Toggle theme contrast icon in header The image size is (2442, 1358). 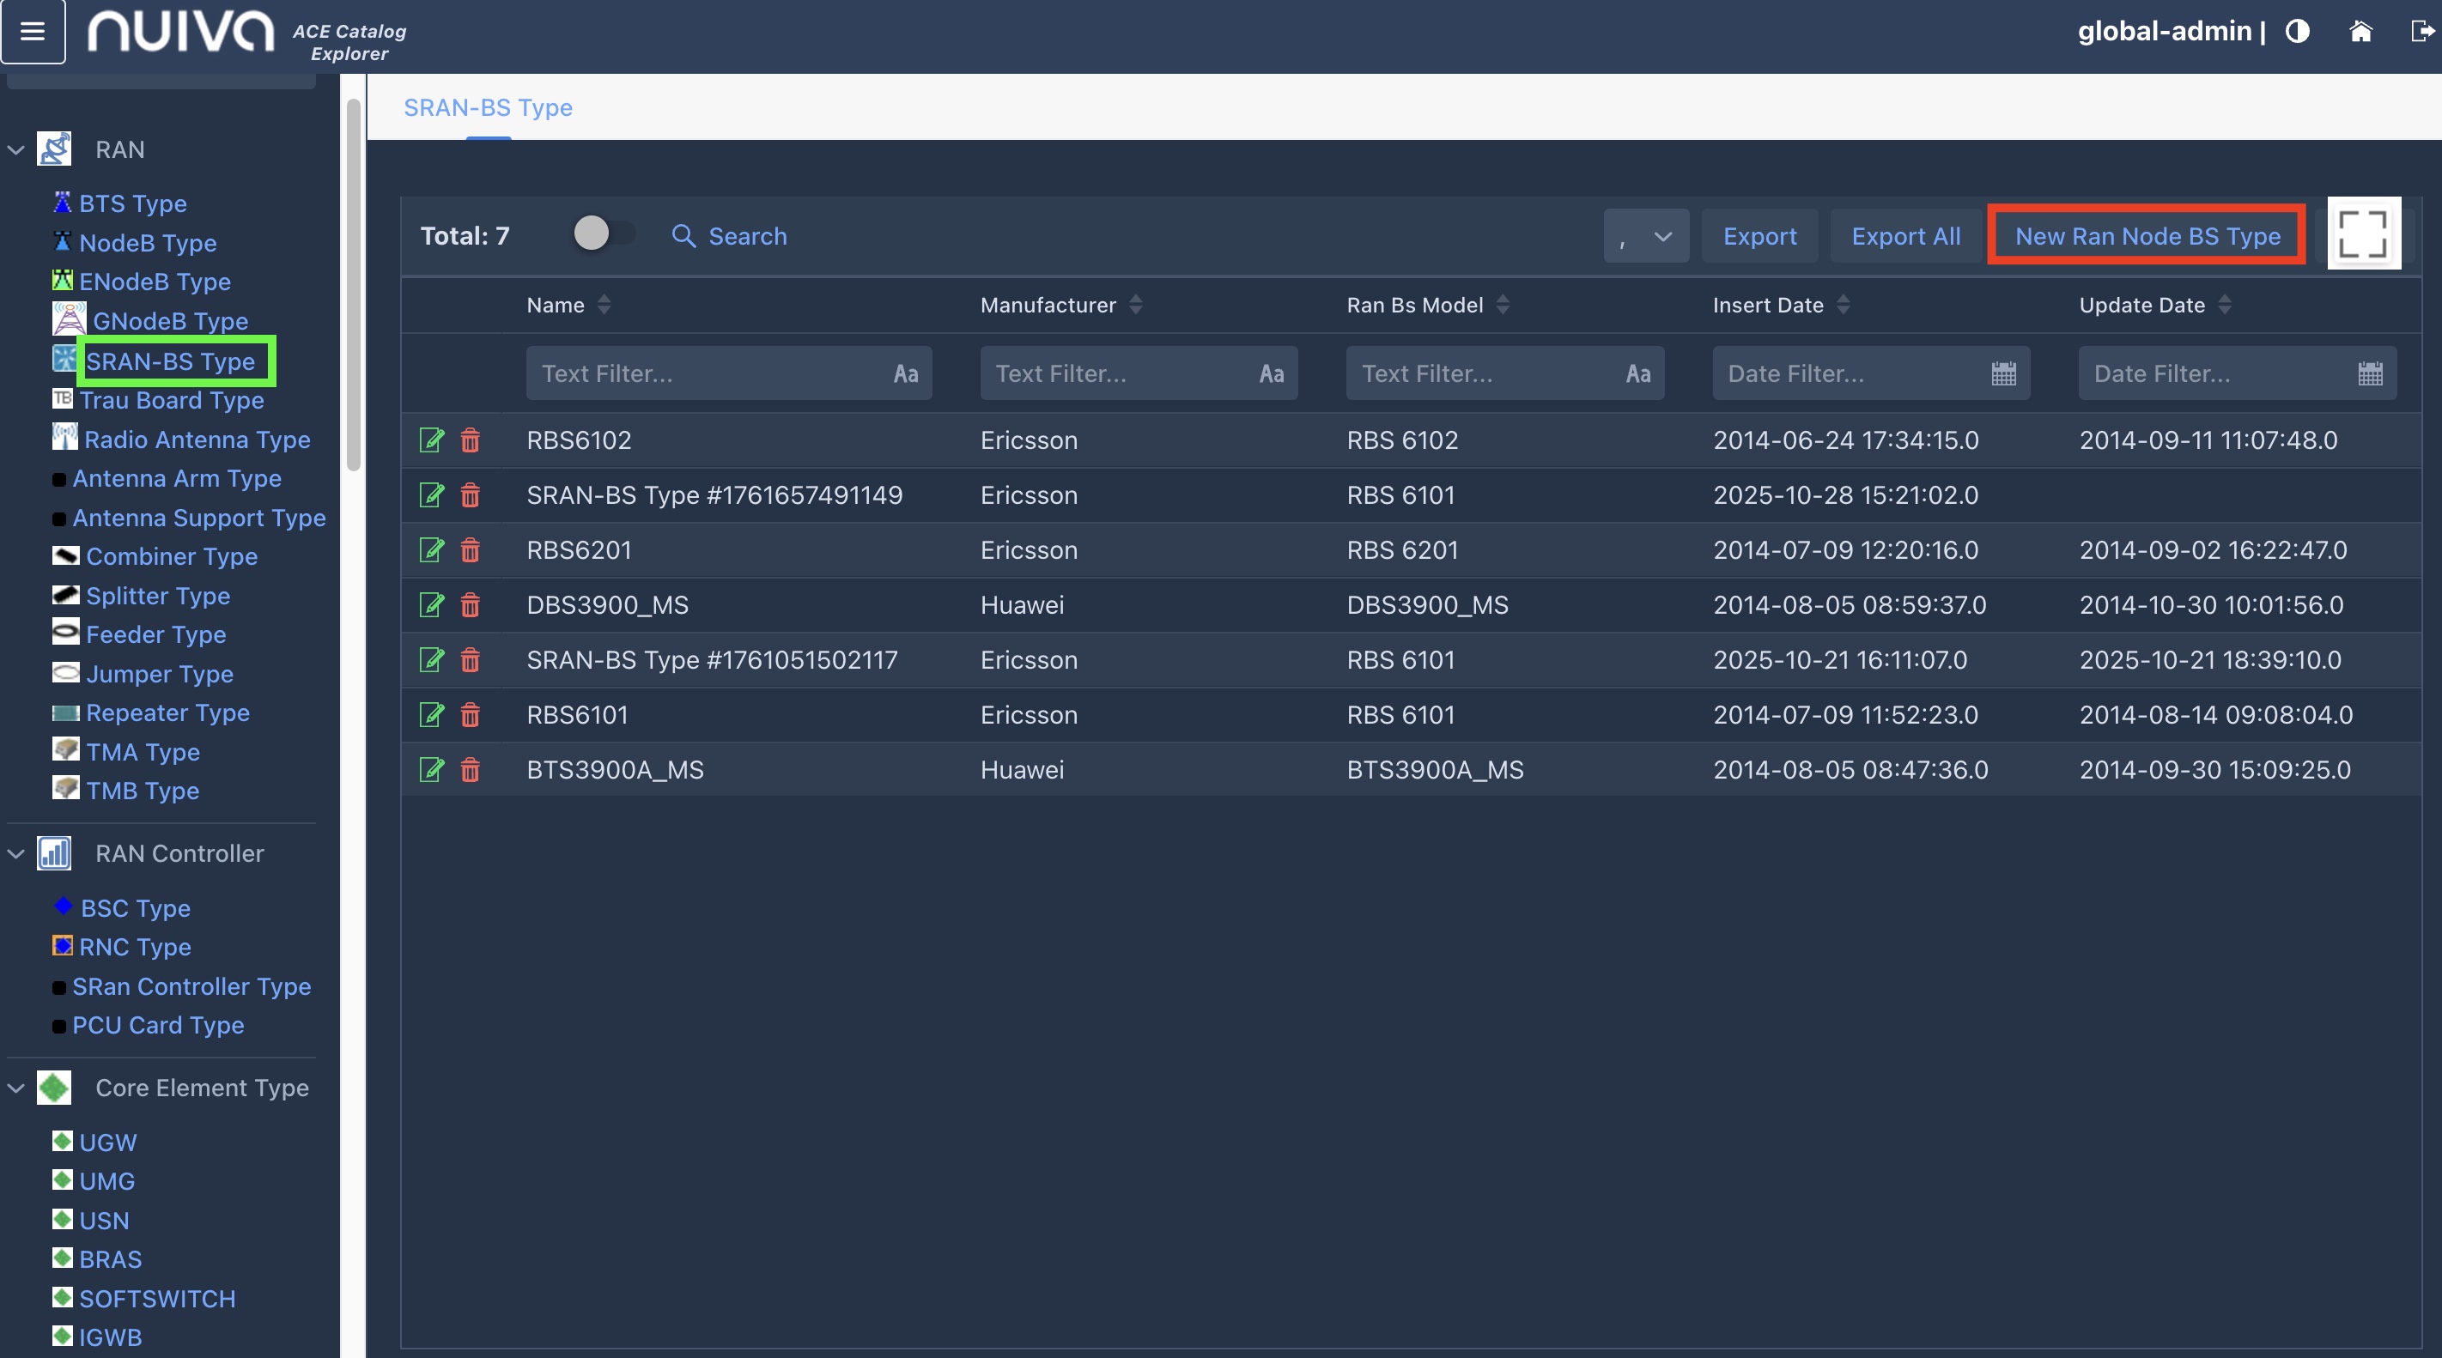(2297, 33)
